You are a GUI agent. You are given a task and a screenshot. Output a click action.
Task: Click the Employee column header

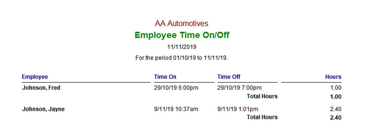click(x=35, y=77)
